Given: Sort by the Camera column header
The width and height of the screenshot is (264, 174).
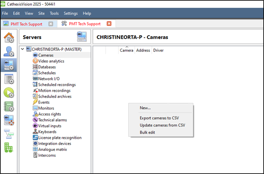Looking at the screenshot, I should click(x=126, y=50).
